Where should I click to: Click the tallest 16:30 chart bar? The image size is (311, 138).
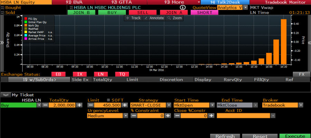pos(284,42)
